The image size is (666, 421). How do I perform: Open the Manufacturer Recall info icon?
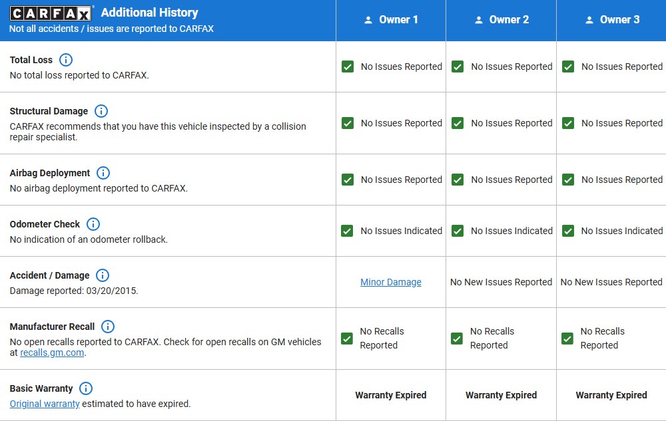point(108,327)
